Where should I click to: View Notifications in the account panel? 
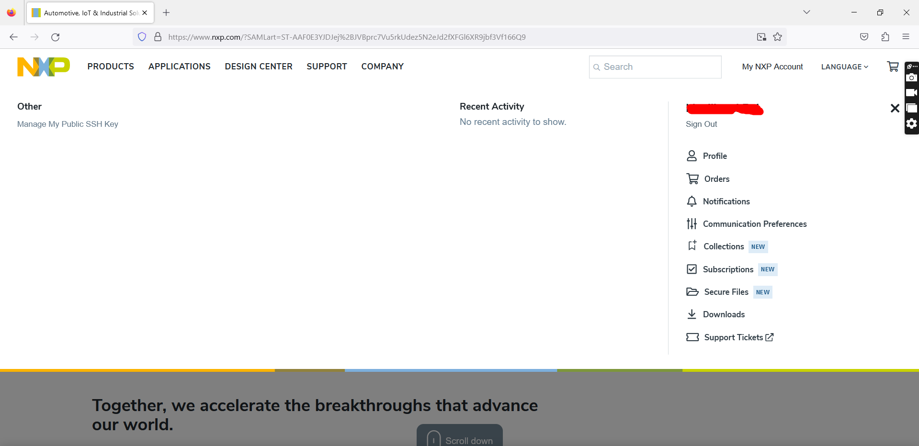[726, 201]
